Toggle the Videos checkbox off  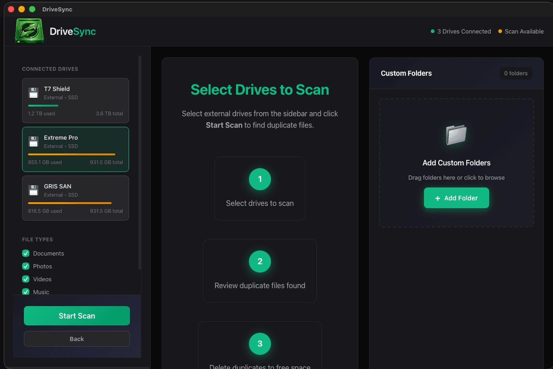(x=26, y=279)
